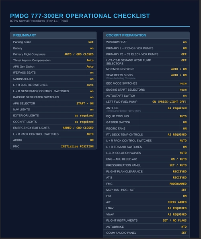Click 'L-C-R ISOLATION VALVES' label
Viewport: 201px width, 239px height.
123,153
